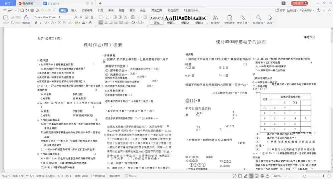
Task: Open the 页面布局 ribbon tab
Action: (x=87, y=10)
